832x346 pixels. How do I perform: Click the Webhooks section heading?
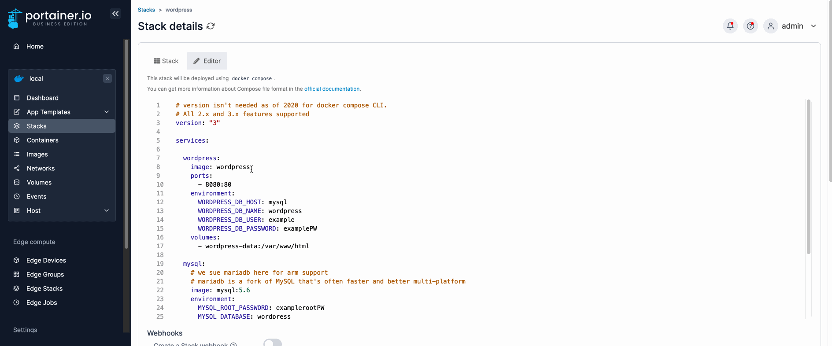click(x=165, y=333)
